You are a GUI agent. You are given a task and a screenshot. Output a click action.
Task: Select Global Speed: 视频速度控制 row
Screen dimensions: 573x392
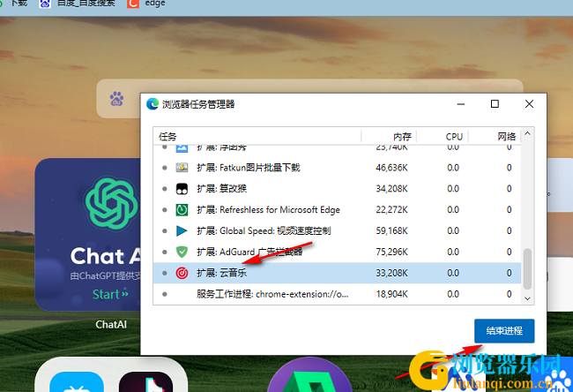(337, 231)
